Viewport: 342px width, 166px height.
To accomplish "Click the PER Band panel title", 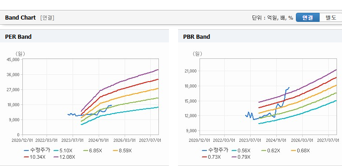I will tap(18, 37).
